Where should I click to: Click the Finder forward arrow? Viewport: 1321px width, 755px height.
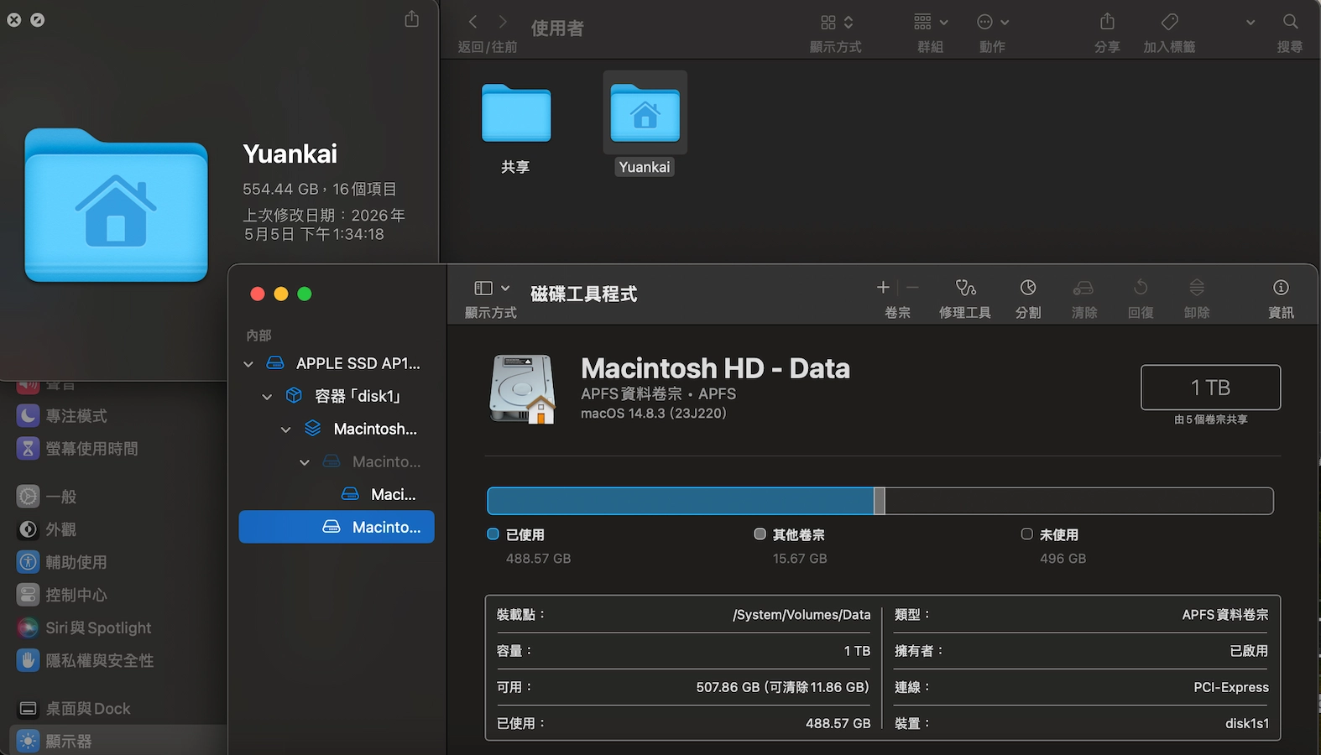[503, 22]
